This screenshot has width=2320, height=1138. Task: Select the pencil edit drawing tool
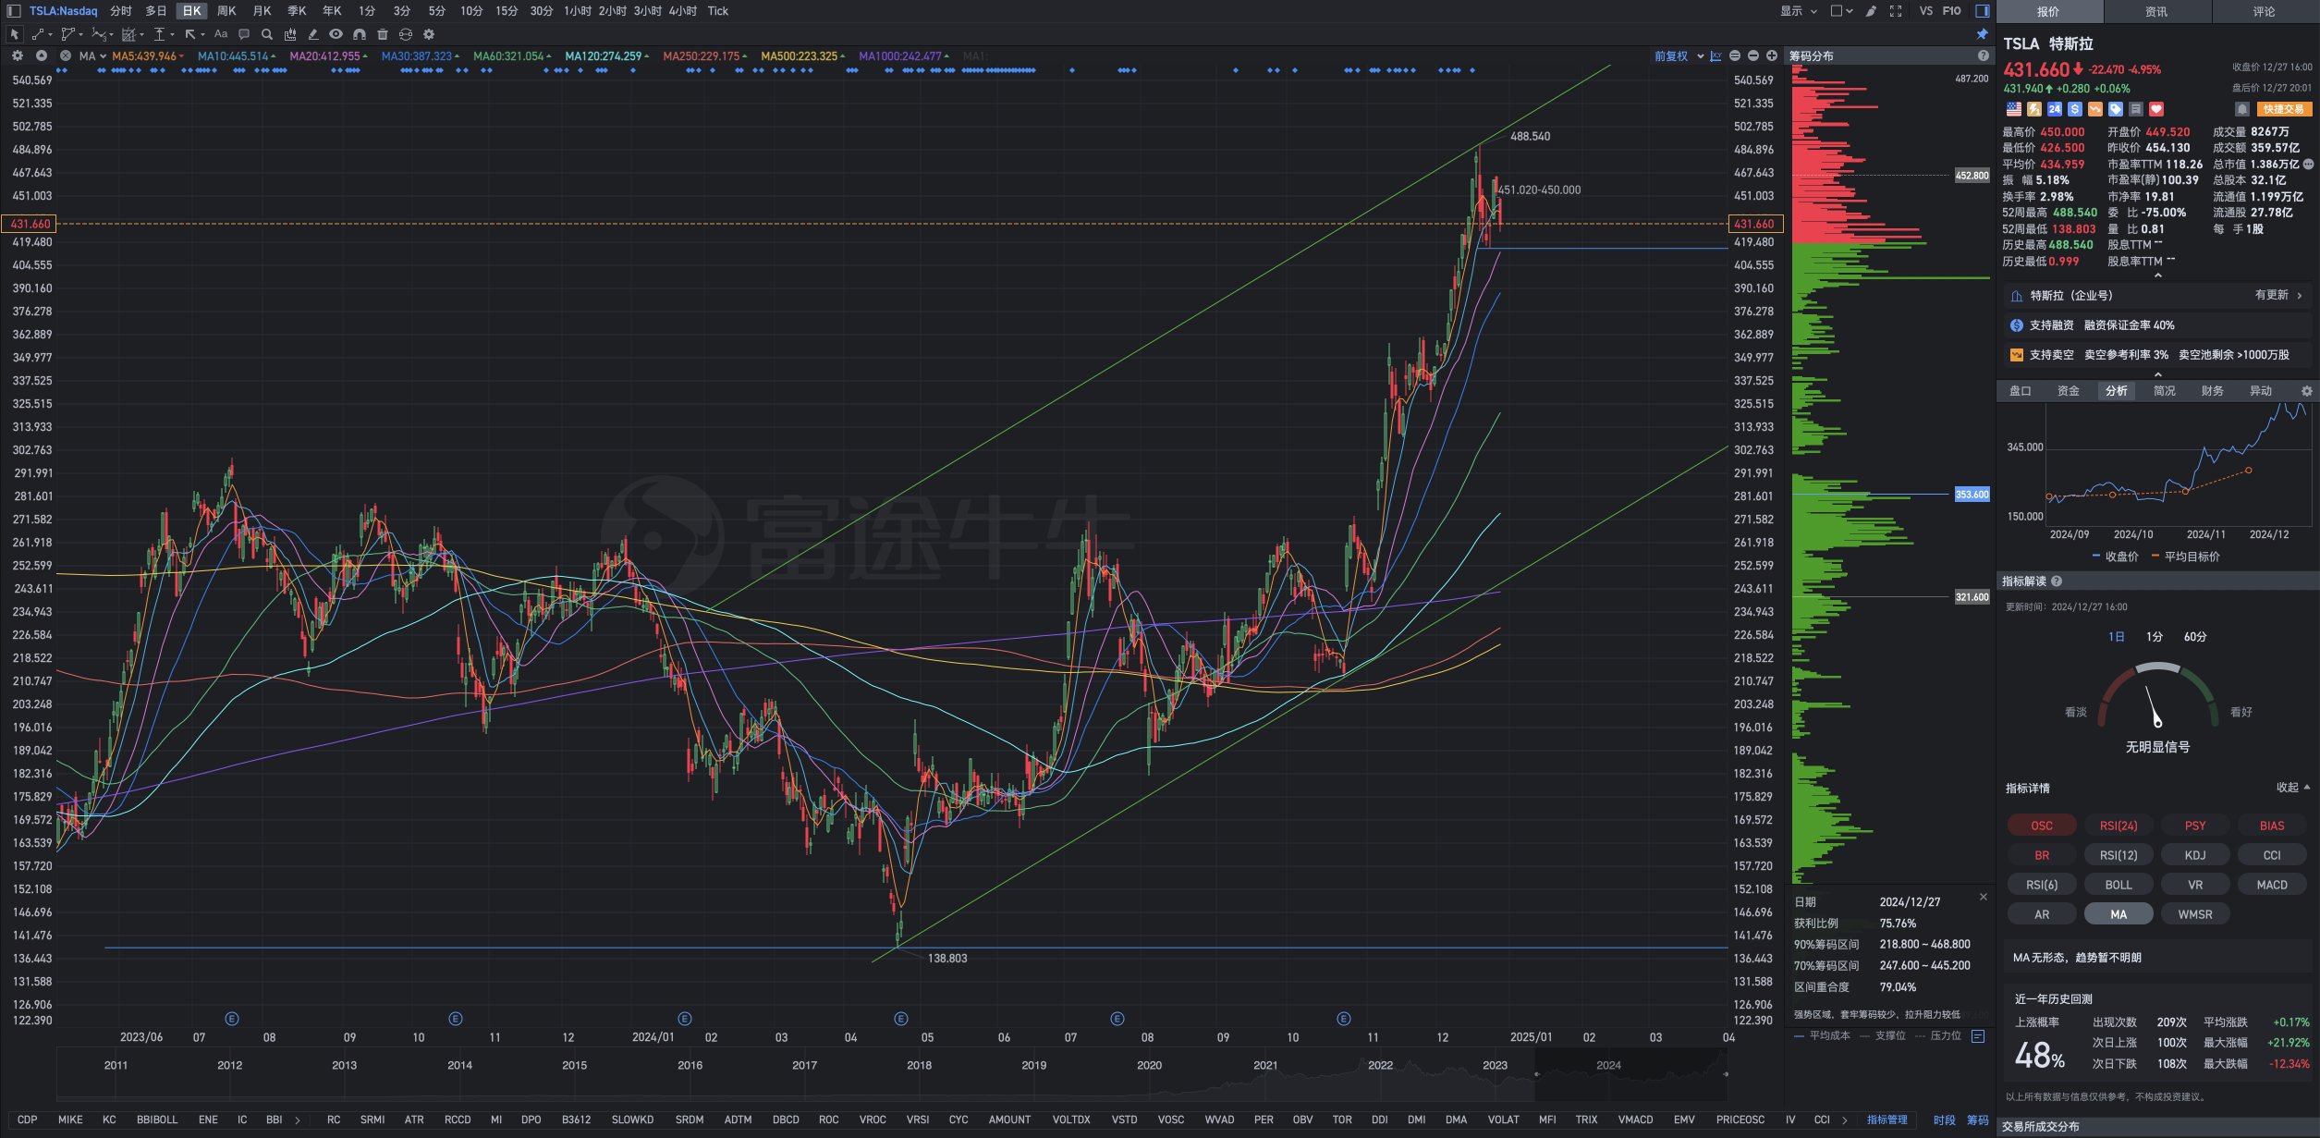313,34
